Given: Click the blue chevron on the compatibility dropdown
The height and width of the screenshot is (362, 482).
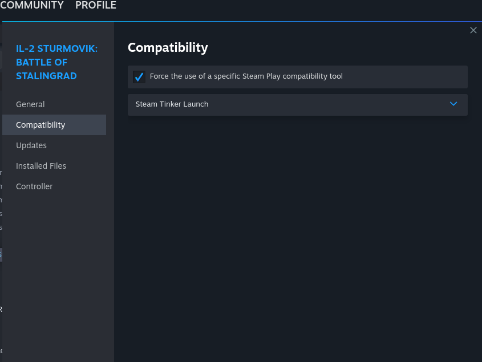Looking at the screenshot, I should 453,104.
